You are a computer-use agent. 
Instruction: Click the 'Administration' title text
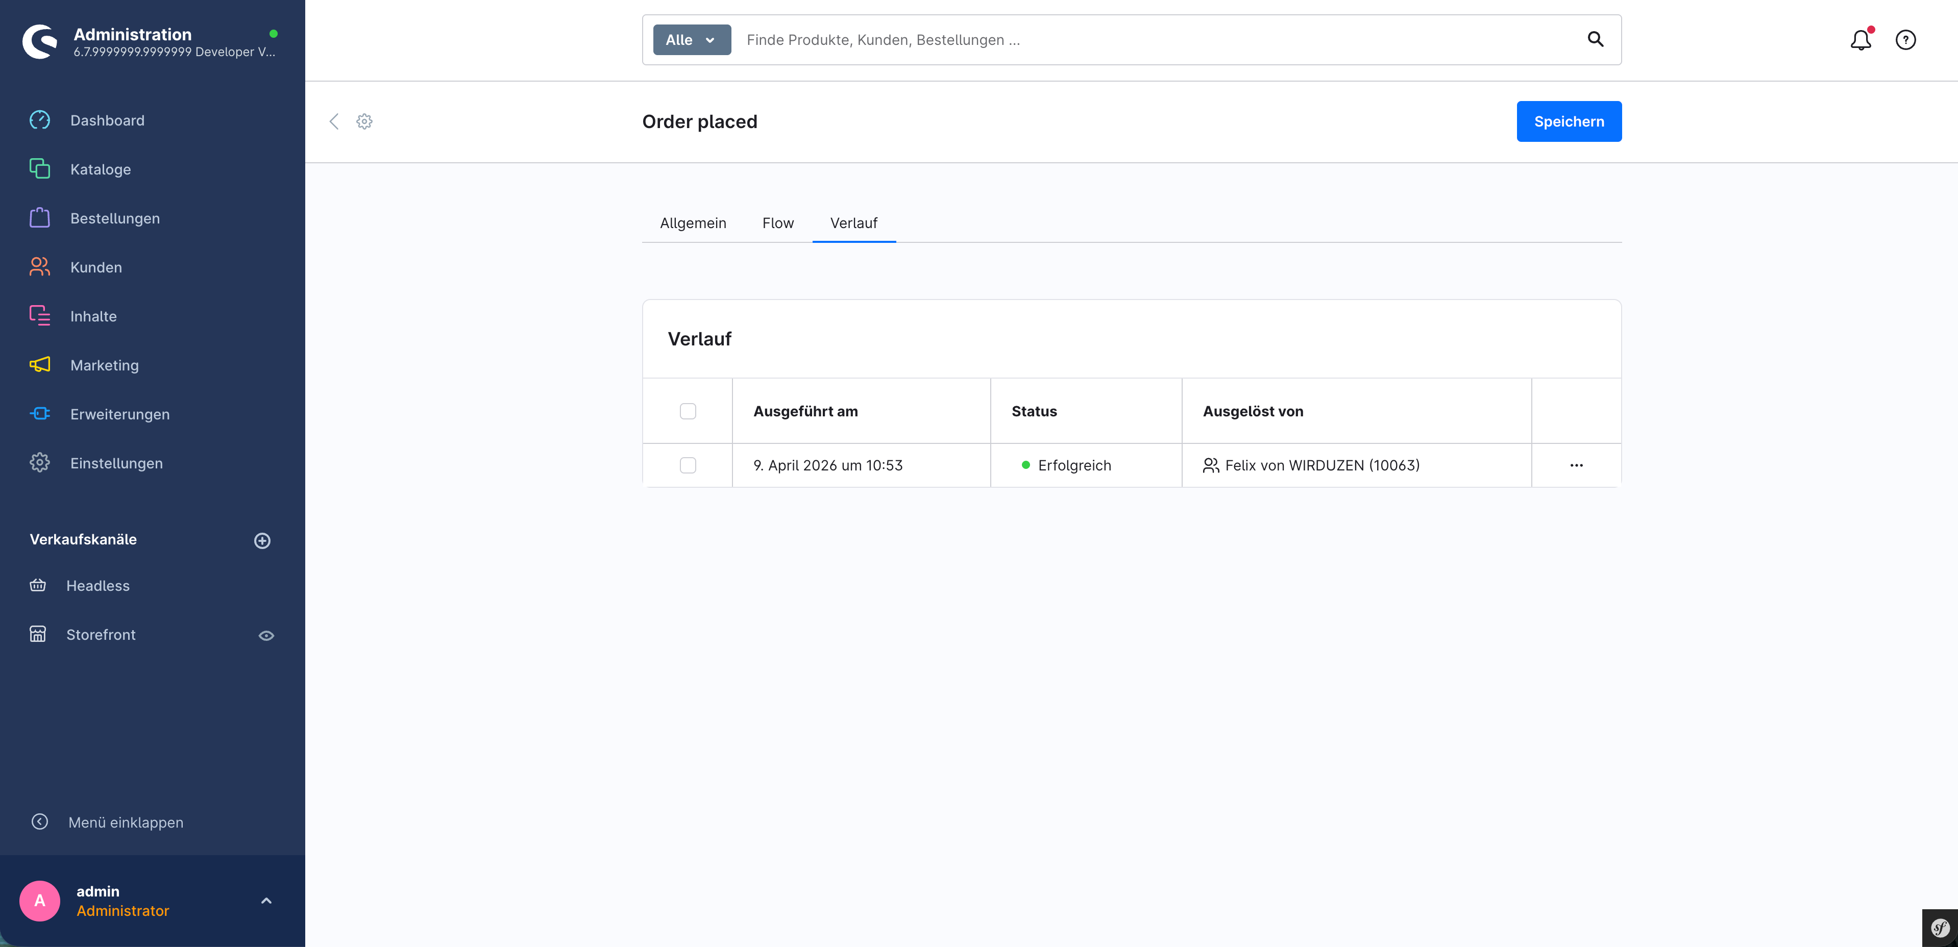(132, 34)
